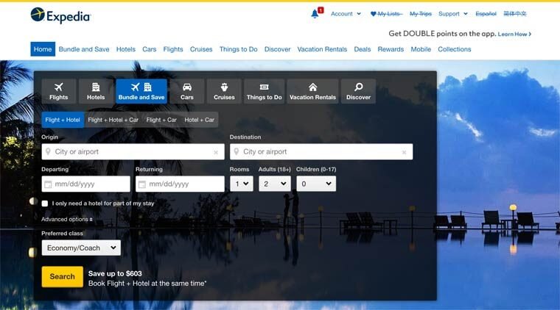Click the Departing calendar icon
The width and height of the screenshot is (560, 310).
48,184
